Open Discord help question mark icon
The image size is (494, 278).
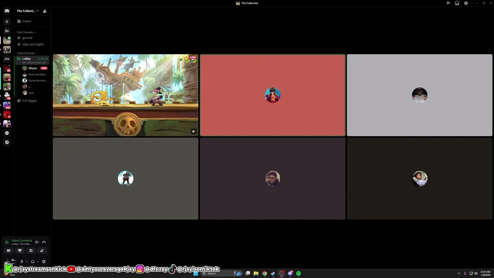coord(466,3)
